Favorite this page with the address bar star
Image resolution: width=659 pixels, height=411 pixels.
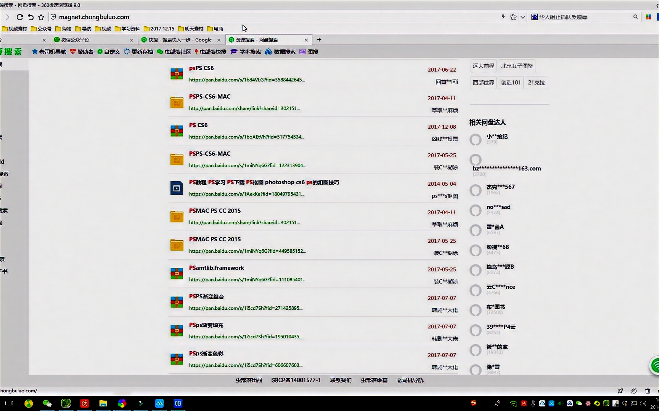[x=513, y=17]
